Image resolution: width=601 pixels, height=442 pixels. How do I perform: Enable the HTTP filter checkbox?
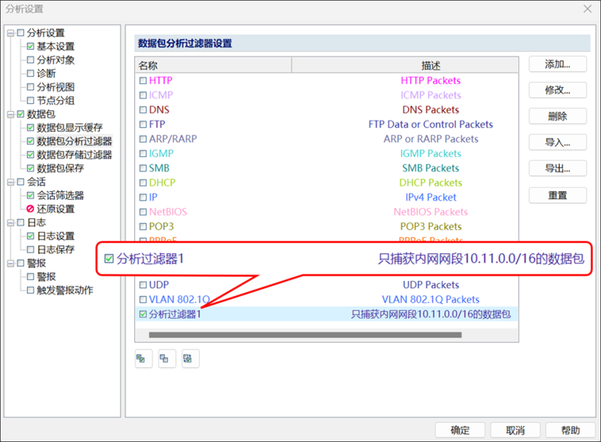tap(144, 81)
